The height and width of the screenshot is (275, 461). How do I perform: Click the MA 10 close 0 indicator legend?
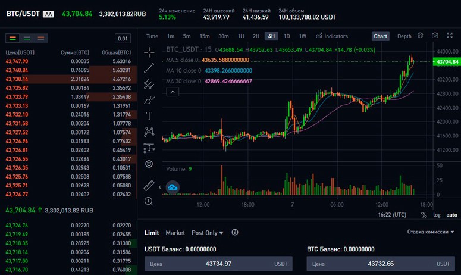pos(209,71)
